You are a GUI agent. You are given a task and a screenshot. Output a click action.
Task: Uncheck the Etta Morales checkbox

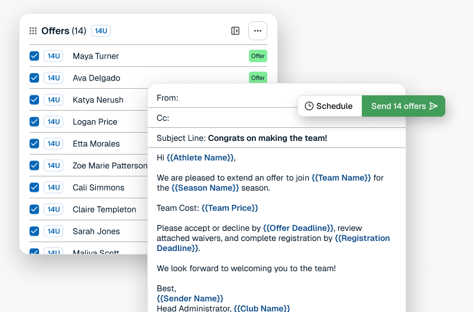pos(34,143)
